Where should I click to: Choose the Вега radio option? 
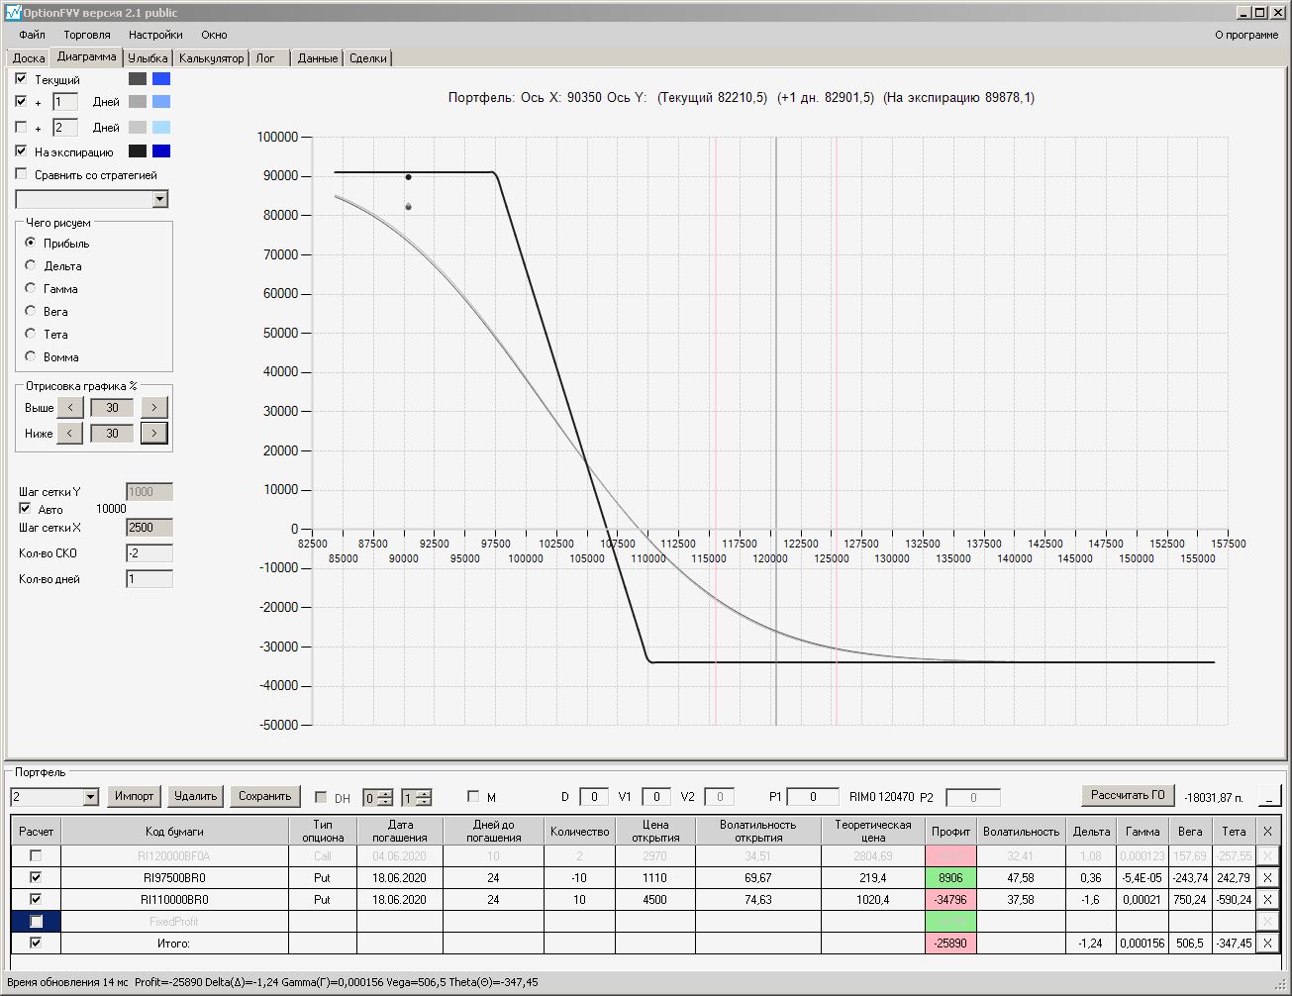pyautogui.click(x=31, y=311)
